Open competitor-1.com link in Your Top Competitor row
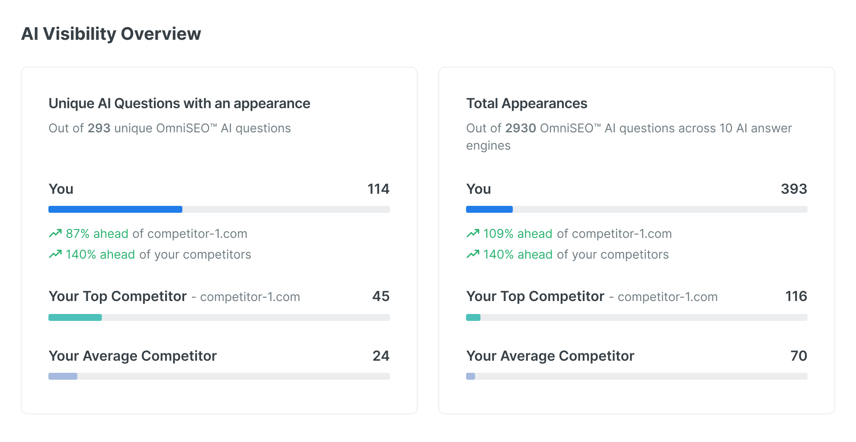 click(x=250, y=297)
